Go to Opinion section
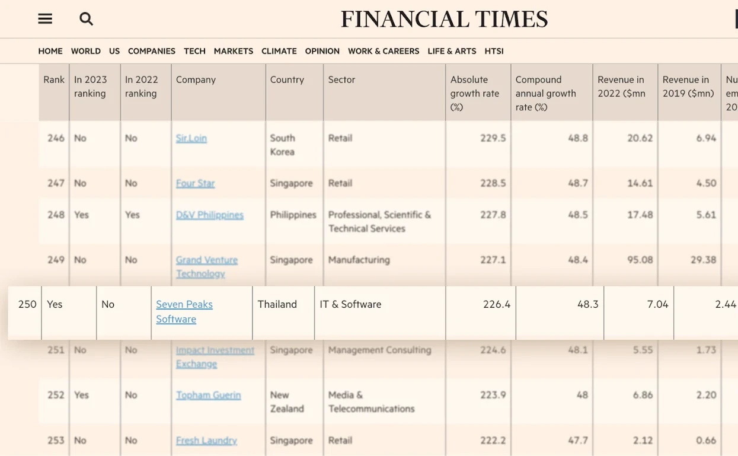738x456 pixels. point(322,51)
